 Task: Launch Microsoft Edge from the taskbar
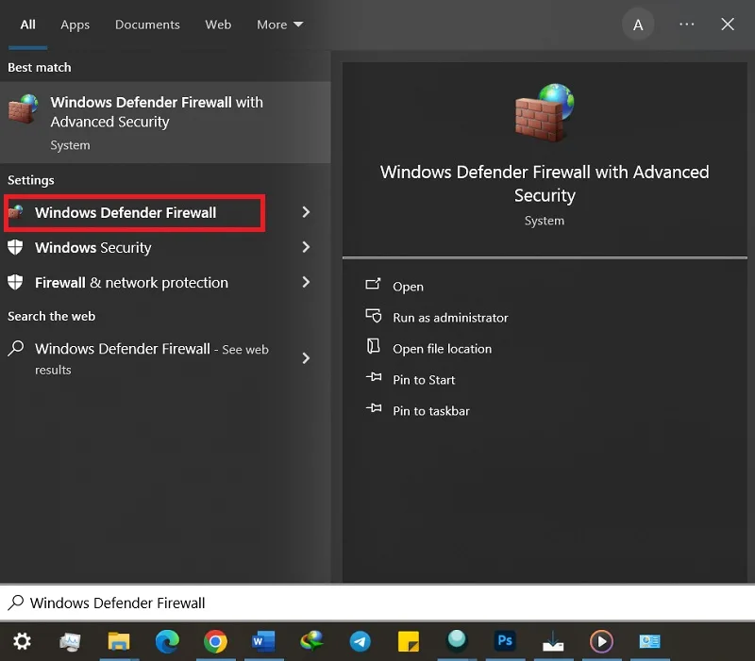click(x=167, y=641)
